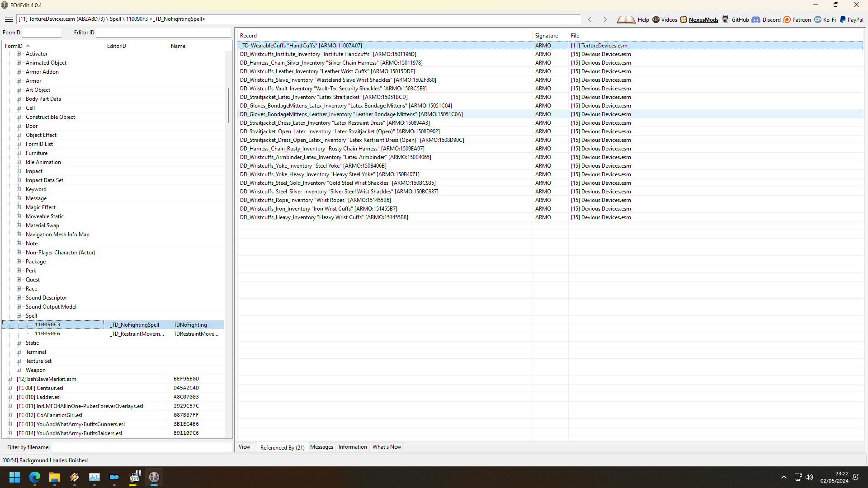This screenshot has height=488, width=868.
Task: Show hidden system tray icons
Action: tap(783, 477)
